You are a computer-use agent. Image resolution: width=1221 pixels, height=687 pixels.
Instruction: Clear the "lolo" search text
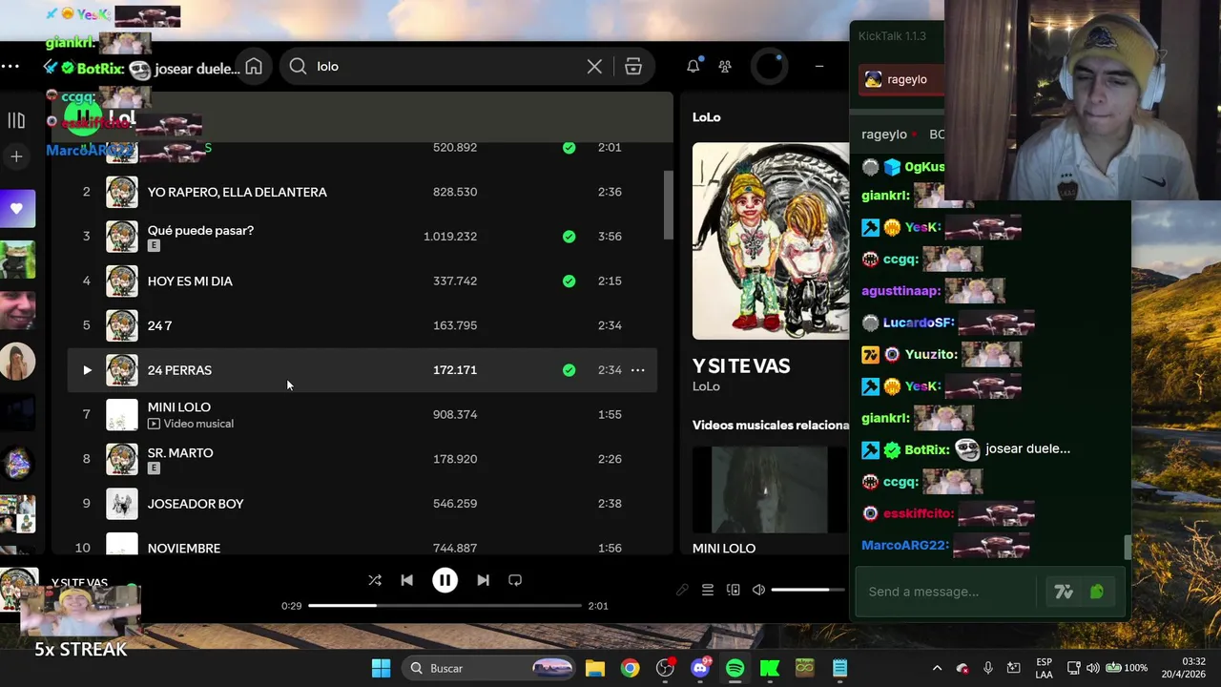click(x=594, y=67)
